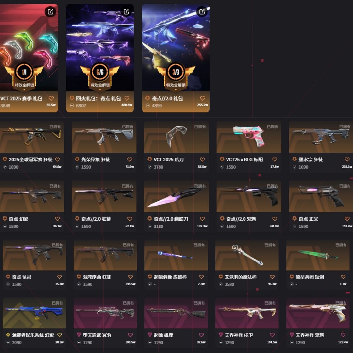Heart the 天界神兵 戍卫 skin
The height and width of the screenshot is (353, 353).
[272, 335]
